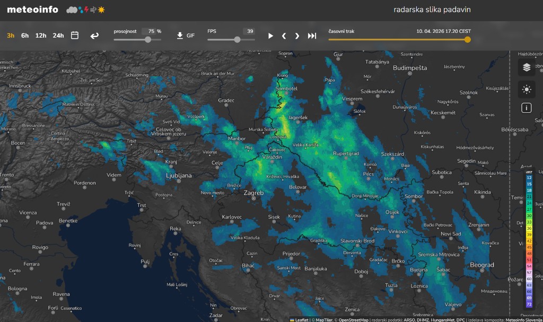This screenshot has width=543, height=322.
Task: Step to the previous radar frame
Action: (x=285, y=35)
